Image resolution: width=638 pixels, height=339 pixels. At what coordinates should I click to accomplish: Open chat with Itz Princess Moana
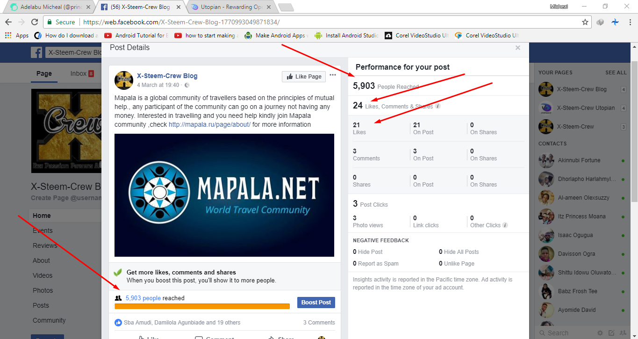click(x=582, y=216)
